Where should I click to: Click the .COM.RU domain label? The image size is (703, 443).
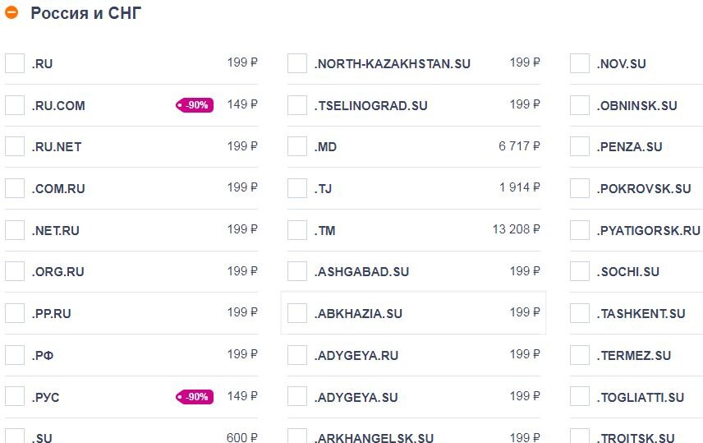(x=58, y=188)
